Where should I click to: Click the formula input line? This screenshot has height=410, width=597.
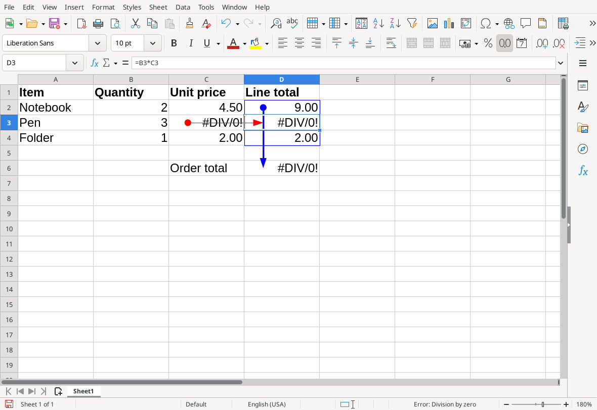344,63
